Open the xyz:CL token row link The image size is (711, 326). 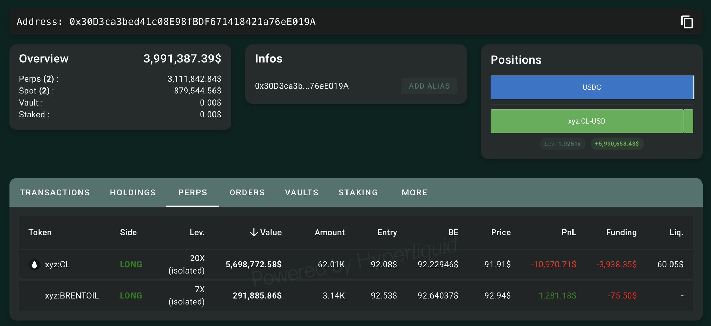[x=58, y=265]
